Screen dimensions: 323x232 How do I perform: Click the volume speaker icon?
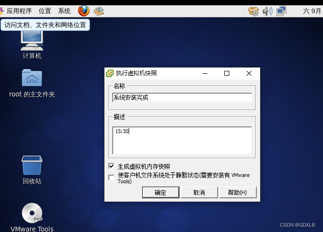click(267, 11)
